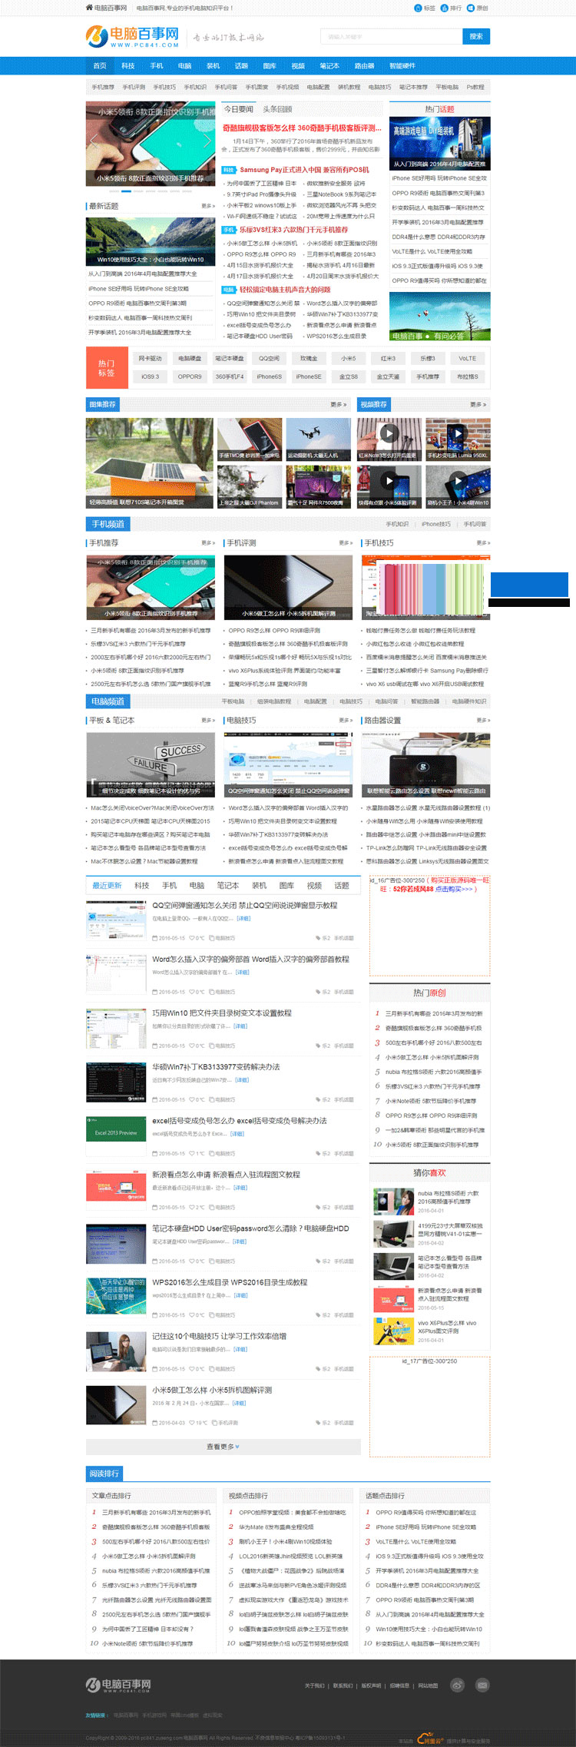Open 路由器 in the main navigation
This screenshot has width=576, height=1747.
(x=364, y=65)
